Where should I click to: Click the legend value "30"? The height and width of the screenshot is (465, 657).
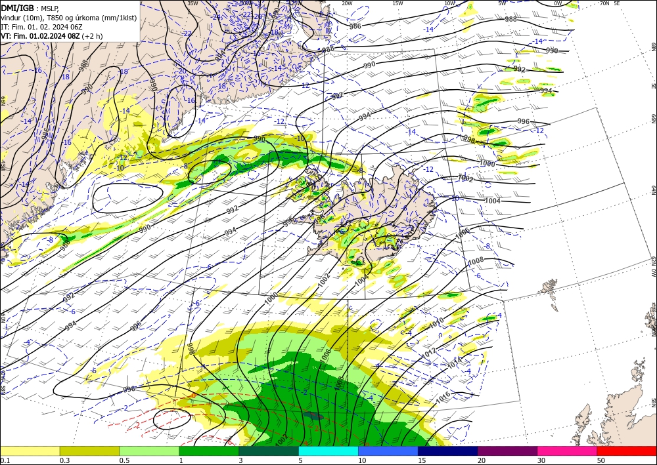[x=541, y=460]
